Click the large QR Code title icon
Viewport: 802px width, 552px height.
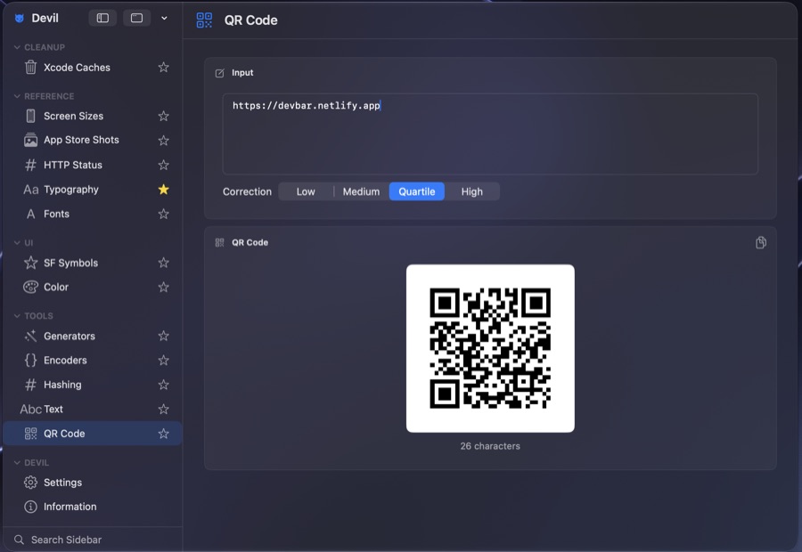coord(204,20)
